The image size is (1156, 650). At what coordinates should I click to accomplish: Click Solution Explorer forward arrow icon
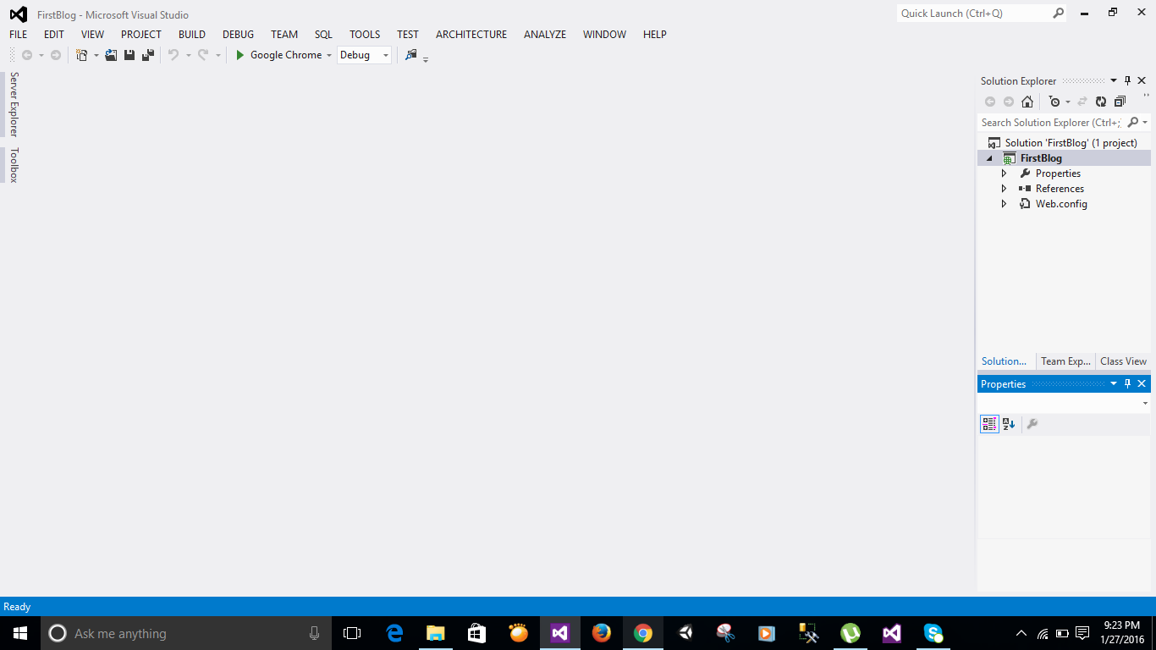pos(1009,102)
